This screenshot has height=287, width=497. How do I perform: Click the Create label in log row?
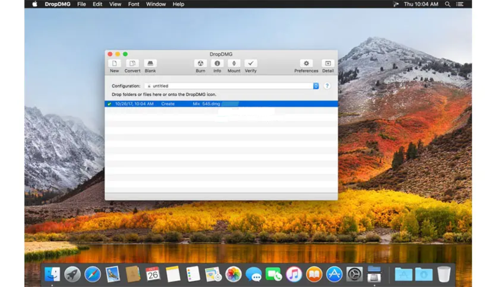click(168, 104)
